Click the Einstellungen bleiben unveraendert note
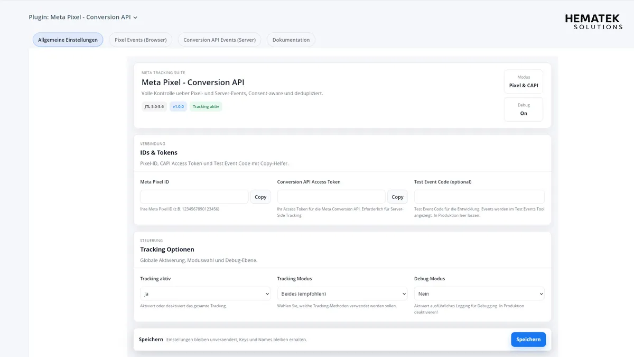 (236, 340)
